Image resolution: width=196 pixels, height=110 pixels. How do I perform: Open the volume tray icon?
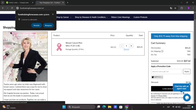tap(176, 107)
